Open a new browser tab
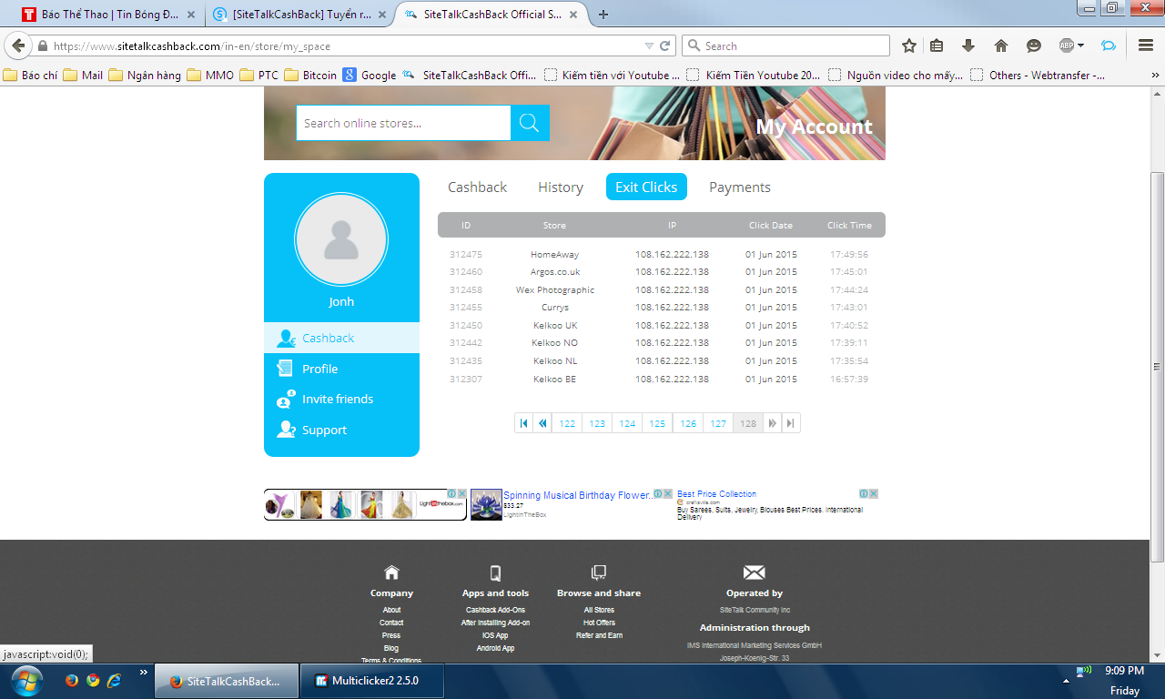 tap(603, 15)
